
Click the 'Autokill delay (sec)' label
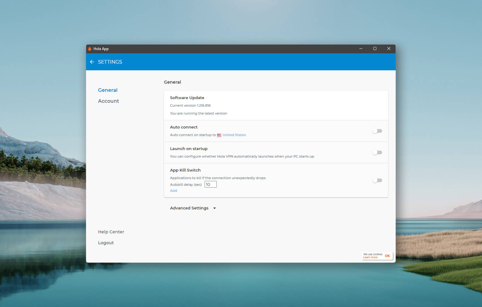(186, 185)
